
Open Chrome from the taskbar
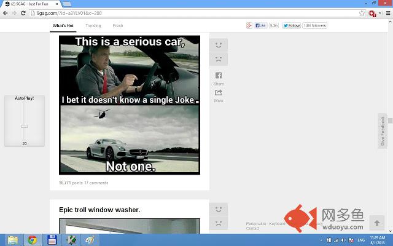pos(32,240)
